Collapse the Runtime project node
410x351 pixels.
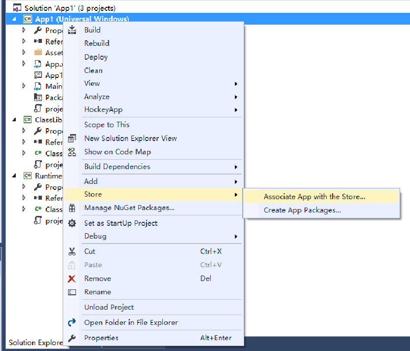(14, 175)
